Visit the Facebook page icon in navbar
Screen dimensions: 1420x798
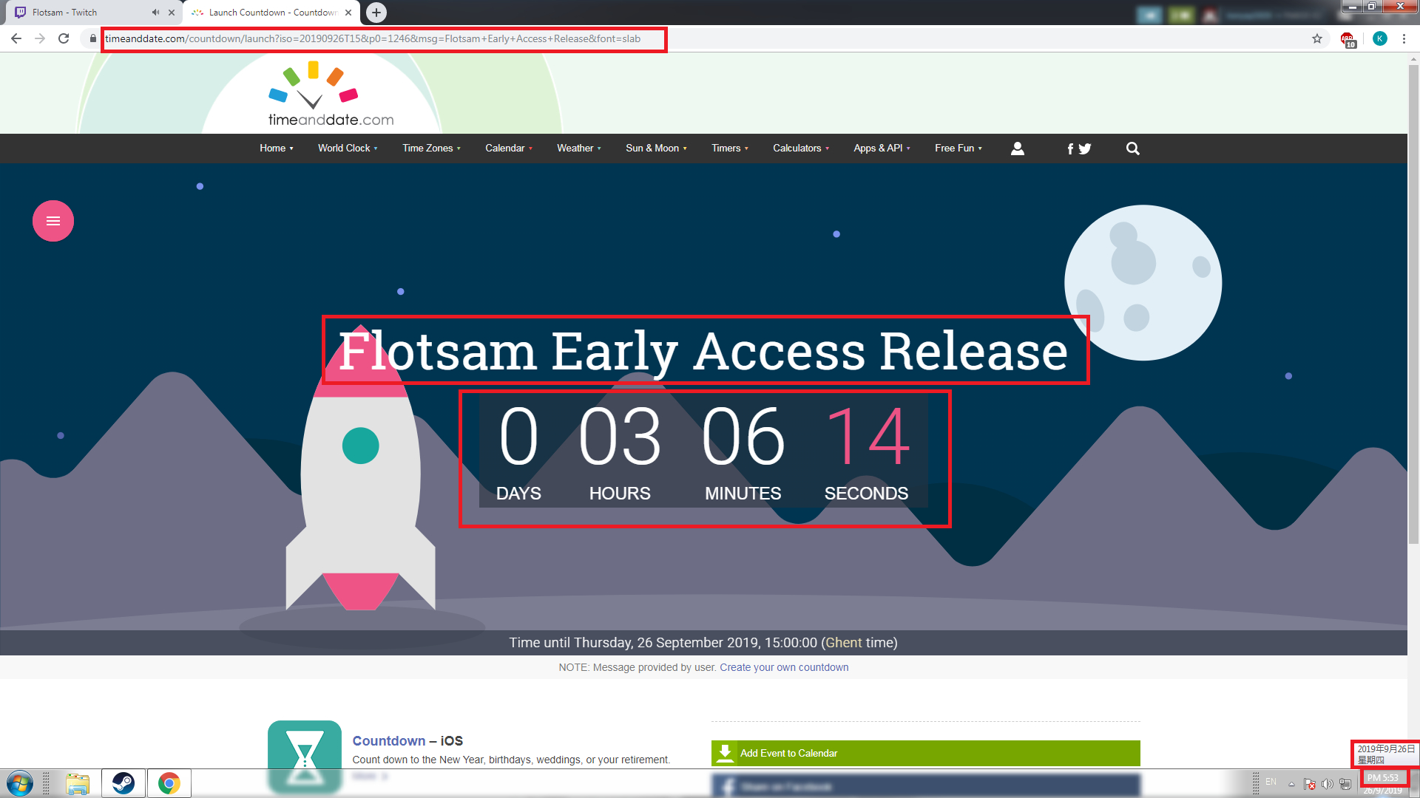click(x=1070, y=149)
